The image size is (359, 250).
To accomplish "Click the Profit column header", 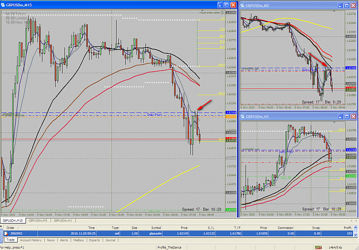I will tap(338, 228).
